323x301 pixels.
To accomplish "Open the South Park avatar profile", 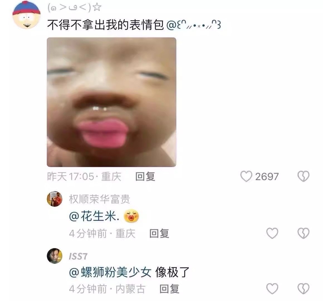I will pyautogui.click(x=26, y=15).
